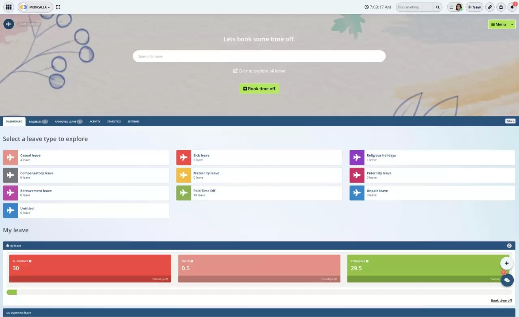
Task: Open the Tabs dropdown
Action: (510, 121)
